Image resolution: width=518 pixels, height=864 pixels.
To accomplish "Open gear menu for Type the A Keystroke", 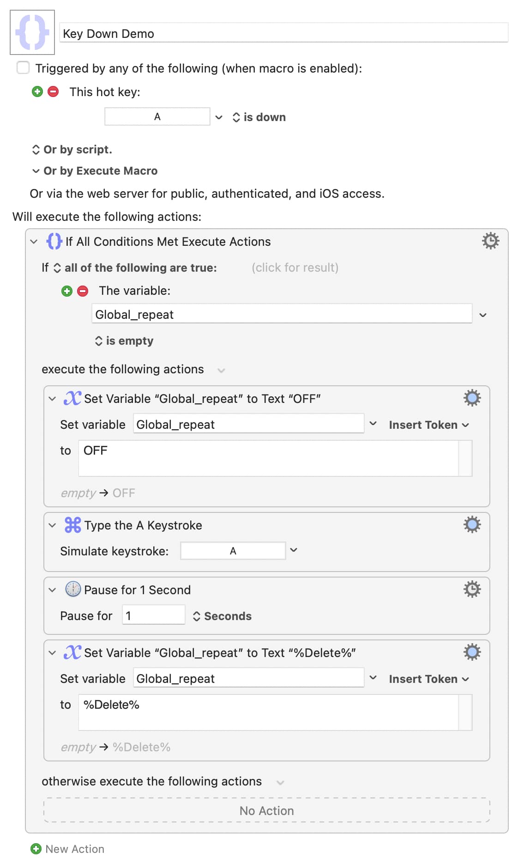I will pyautogui.click(x=472, y=525).
